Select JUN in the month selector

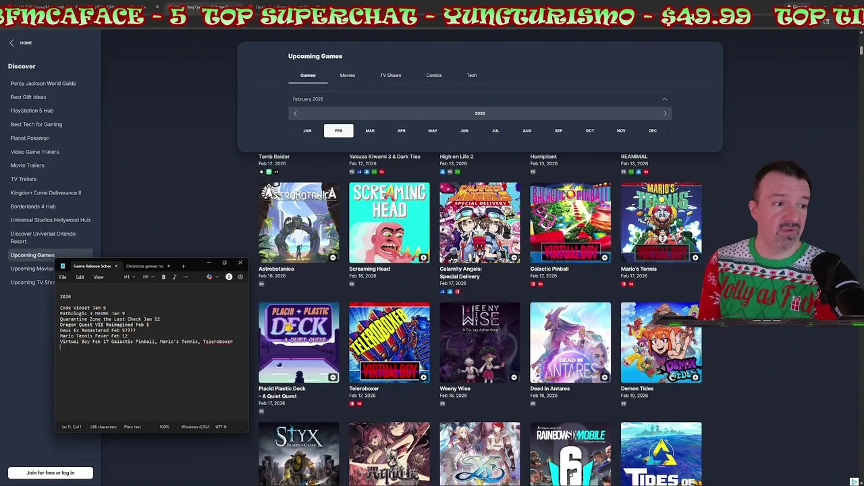(464, 130)
